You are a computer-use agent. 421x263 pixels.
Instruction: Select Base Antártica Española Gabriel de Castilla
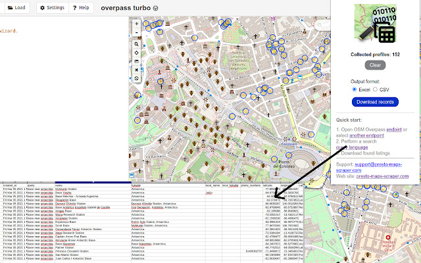(93, 207)
